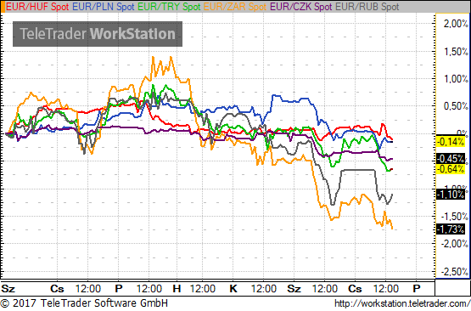This screenshot has width=471, height=311.
Task: Select the EUR/RUB Spot legend label
Action: (367, 7)
